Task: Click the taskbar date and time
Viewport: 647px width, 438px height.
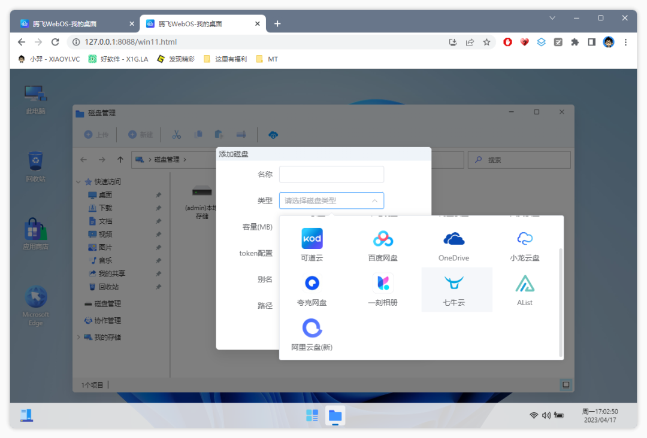Action: point(600,416)
